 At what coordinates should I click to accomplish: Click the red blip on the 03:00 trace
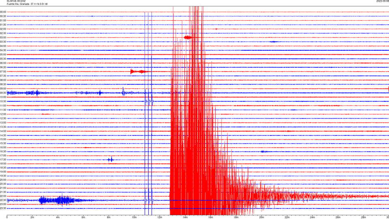(188, 37)
